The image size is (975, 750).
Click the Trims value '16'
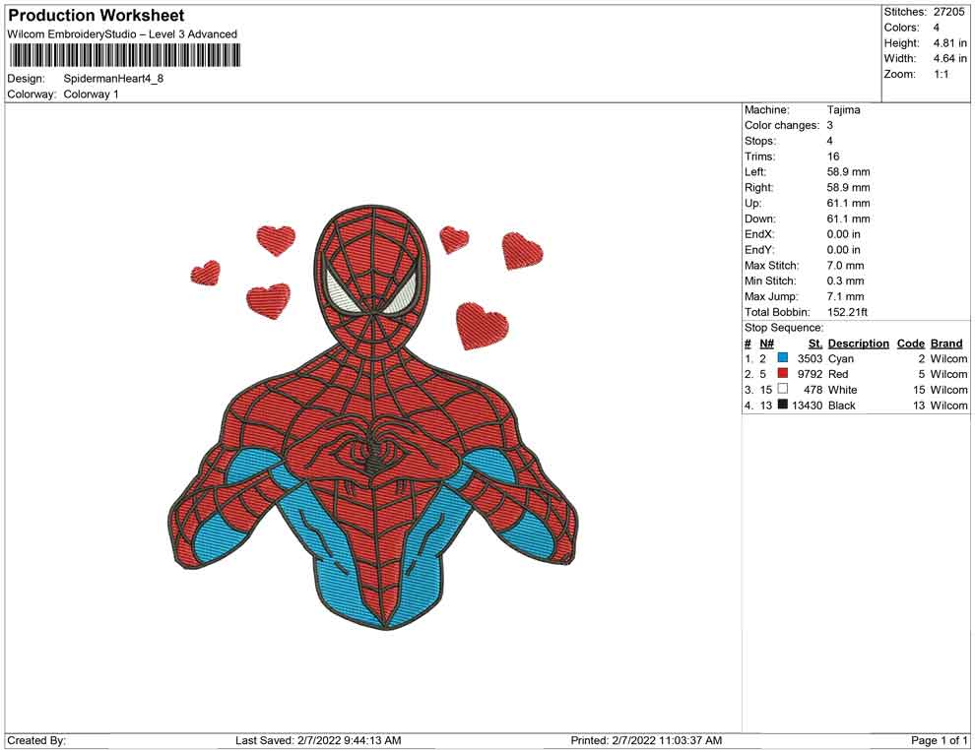(x=833, y=156)
